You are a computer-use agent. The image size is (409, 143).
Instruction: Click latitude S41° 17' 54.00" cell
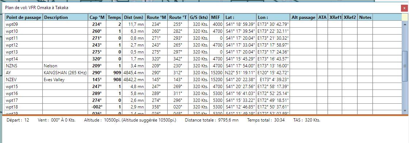pyautogui.click(x=240, y=66)
